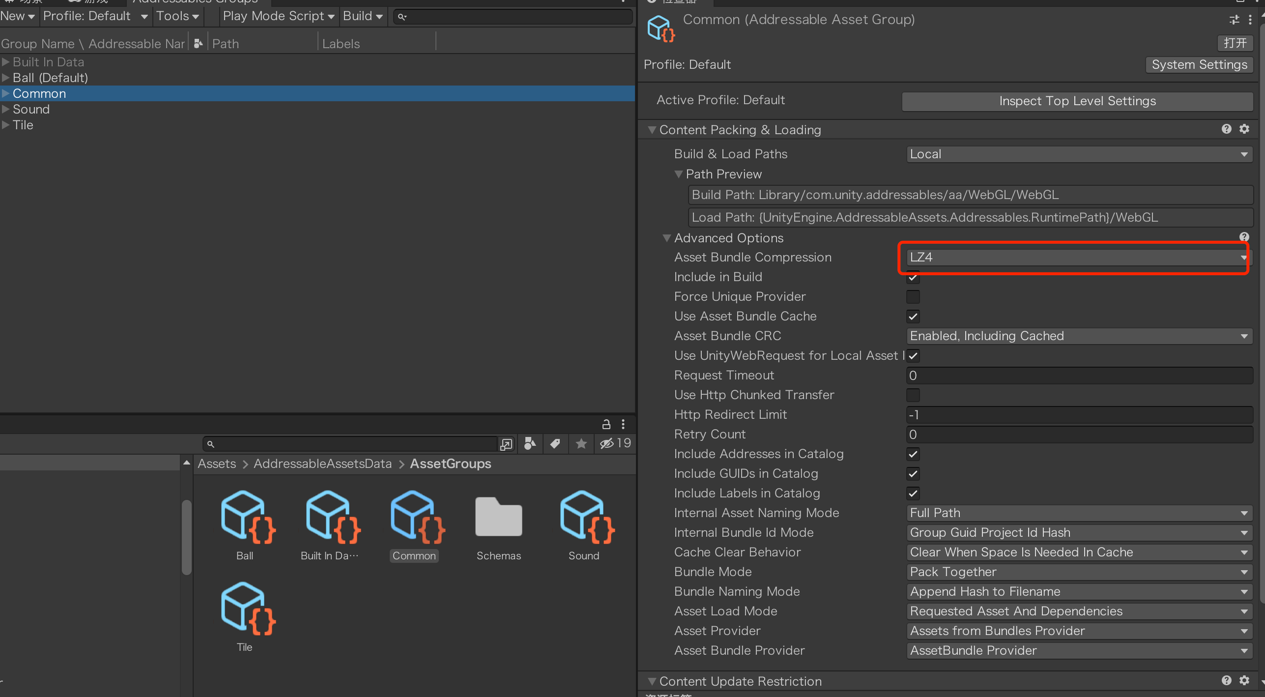This screenshot has width=1265, height=697.
Task: Click search by type icon in Project panel
Action: coord(530,444)
